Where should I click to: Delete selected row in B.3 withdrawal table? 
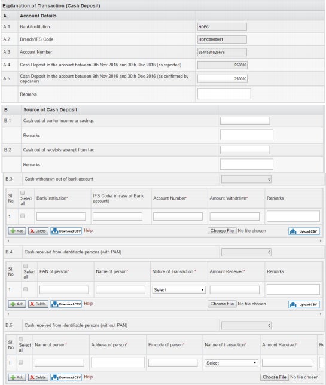pos(38,231)
